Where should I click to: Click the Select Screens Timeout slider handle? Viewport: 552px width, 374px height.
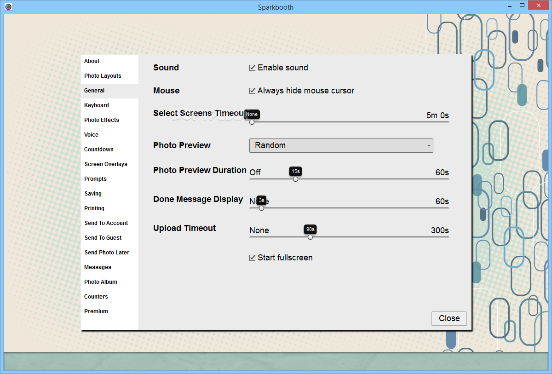point(252,122)
